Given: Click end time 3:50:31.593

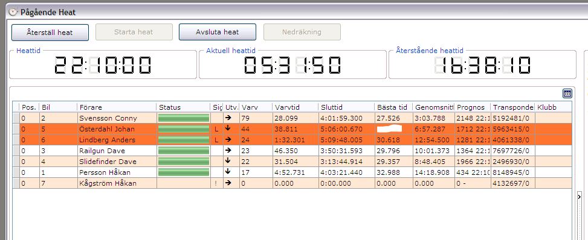Looking at the screenshot, I should 342,151.
